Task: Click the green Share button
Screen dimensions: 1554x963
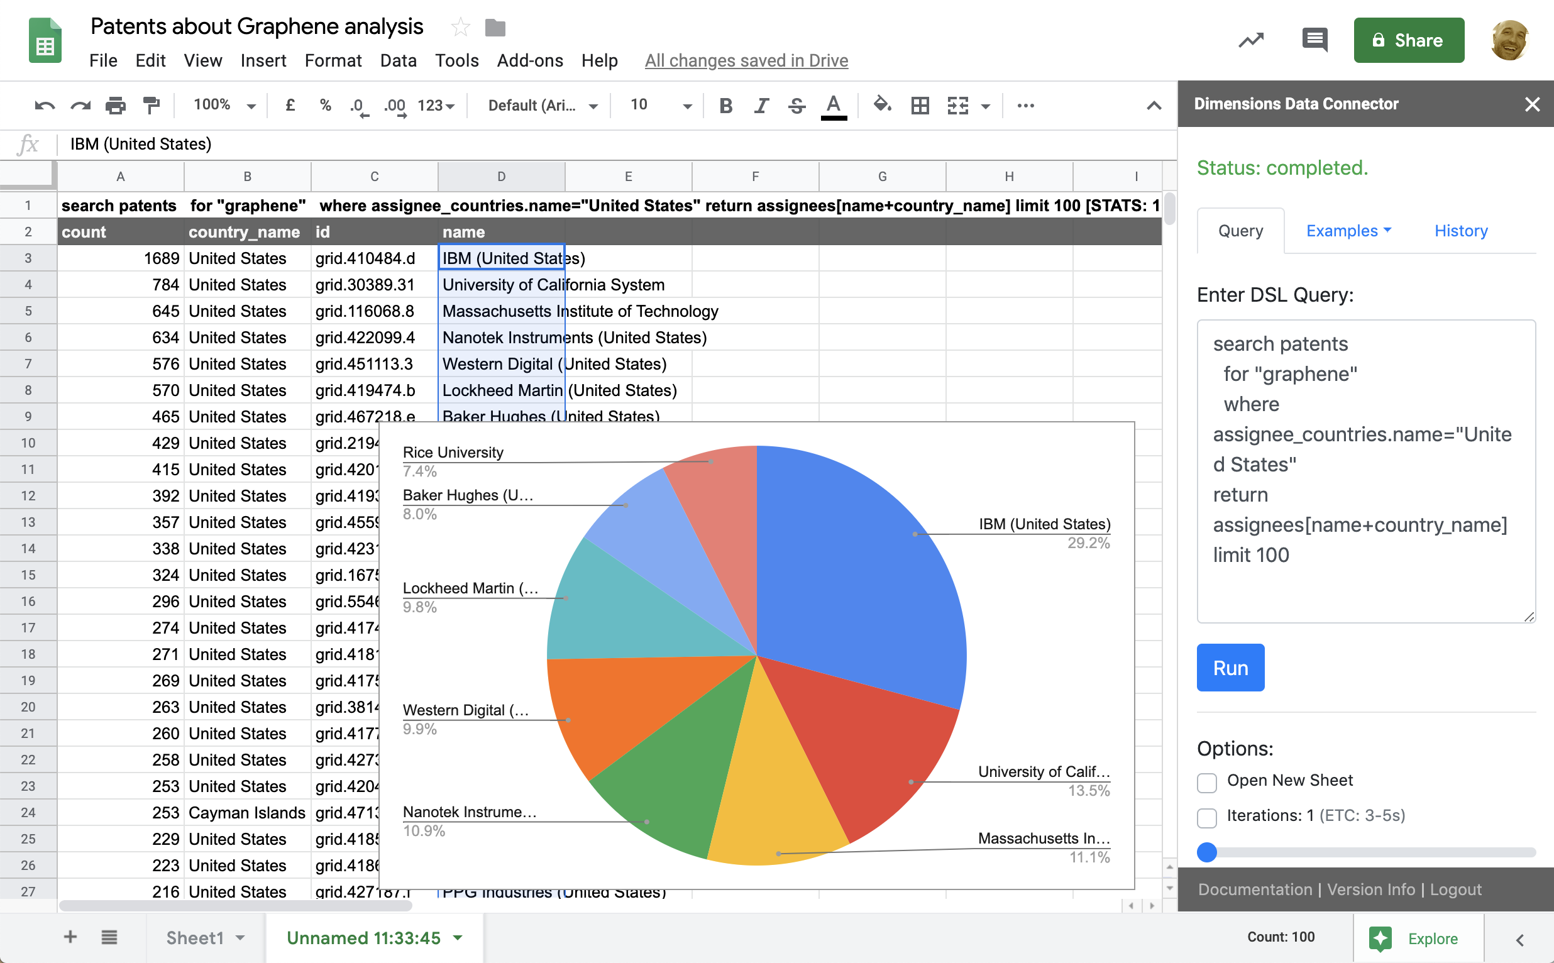Action: click(x=1408, y=40)
